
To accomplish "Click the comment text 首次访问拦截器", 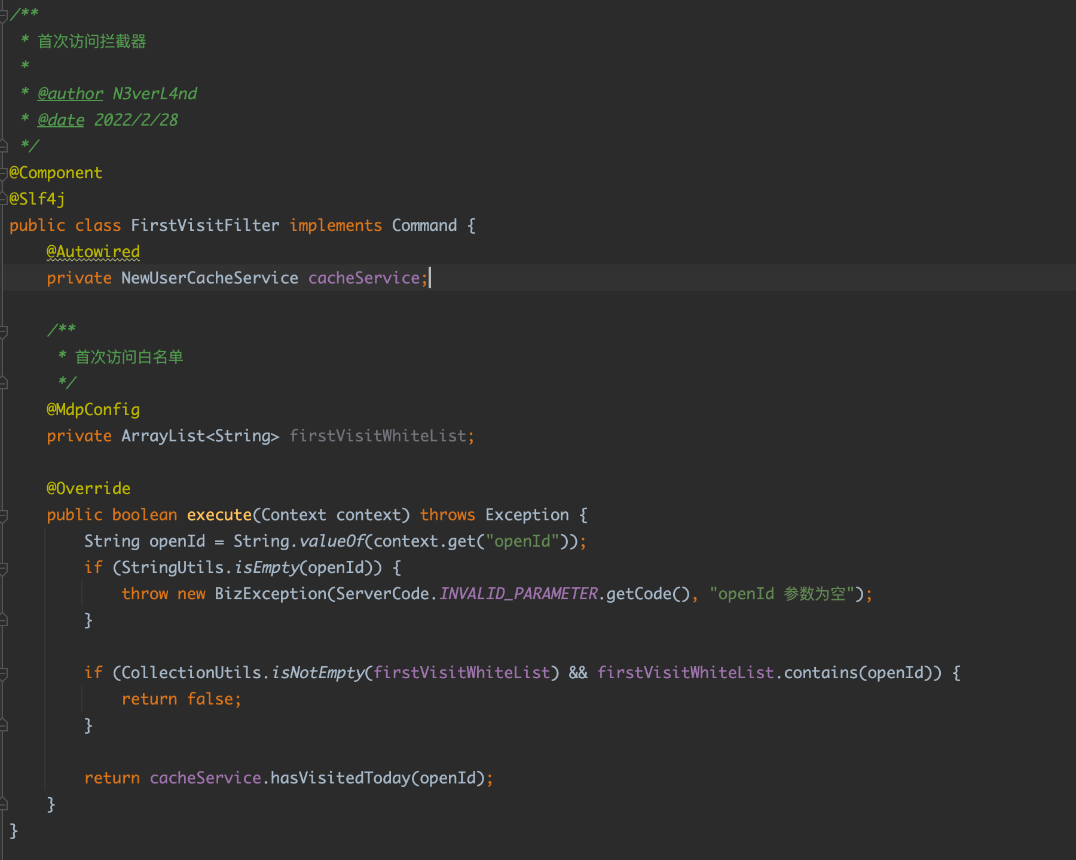I will pyautogui.click(x=92, y=41).
